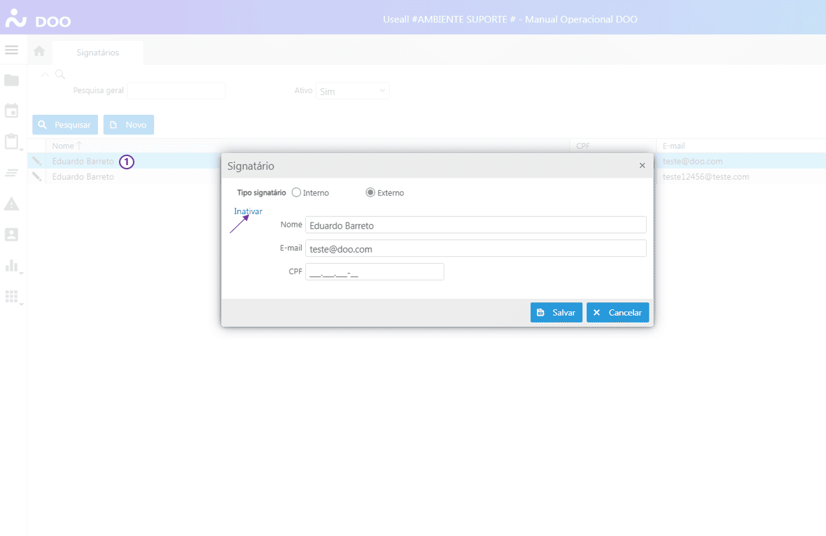Click the Cancelar button
This screenshot has width=826, height=536.
(617, 313)
